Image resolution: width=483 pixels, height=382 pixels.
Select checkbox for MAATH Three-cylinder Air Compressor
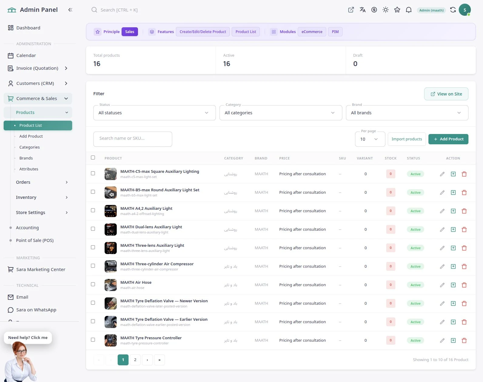[x=93, y=266]
